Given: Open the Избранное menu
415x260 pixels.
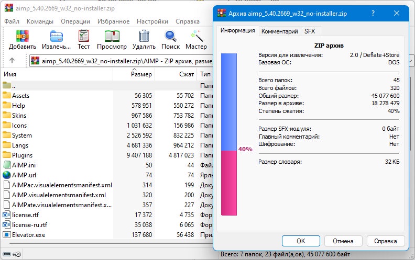Looking at the screenshot, I should pyautogui.click(x=114, y=21).
